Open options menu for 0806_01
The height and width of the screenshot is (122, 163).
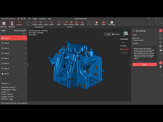tap(24, 74)
